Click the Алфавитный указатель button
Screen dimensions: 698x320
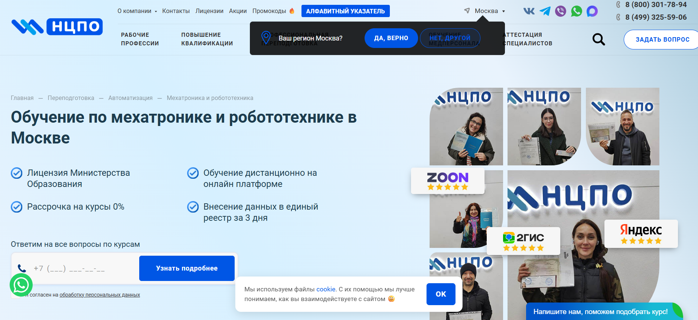(x=345, y=11)
